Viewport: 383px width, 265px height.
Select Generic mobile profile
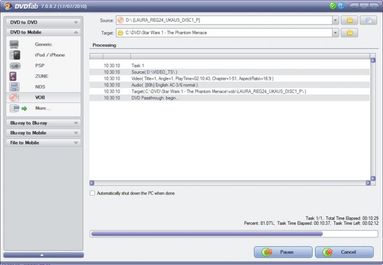click(x=43, y=44)
